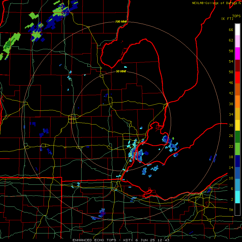This screenshot has width=242, height=242.
Task: Click legend value "46"
Action: click(x=231, y=83)
